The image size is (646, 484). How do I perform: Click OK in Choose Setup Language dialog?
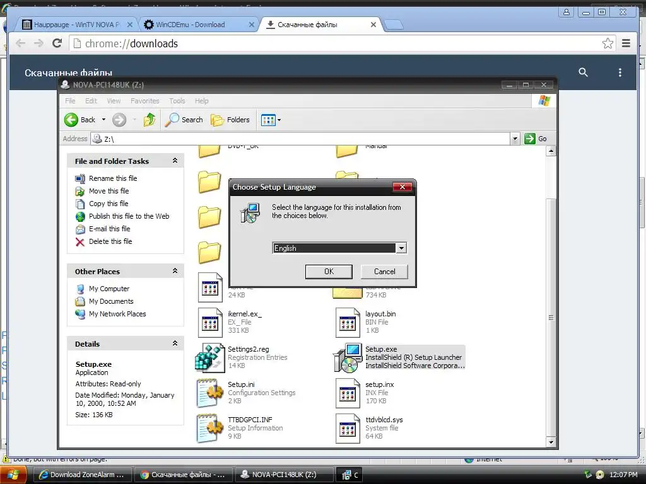click(328, 272)
